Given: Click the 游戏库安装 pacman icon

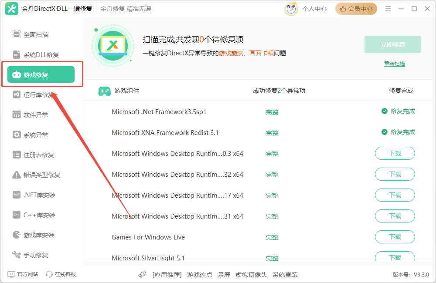Looking at the screenshot, I should point(17,235).
